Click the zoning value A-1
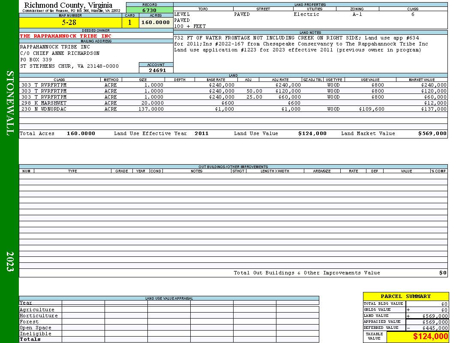The height and width of the screenshot is (343, 450). tap(357, 14)
